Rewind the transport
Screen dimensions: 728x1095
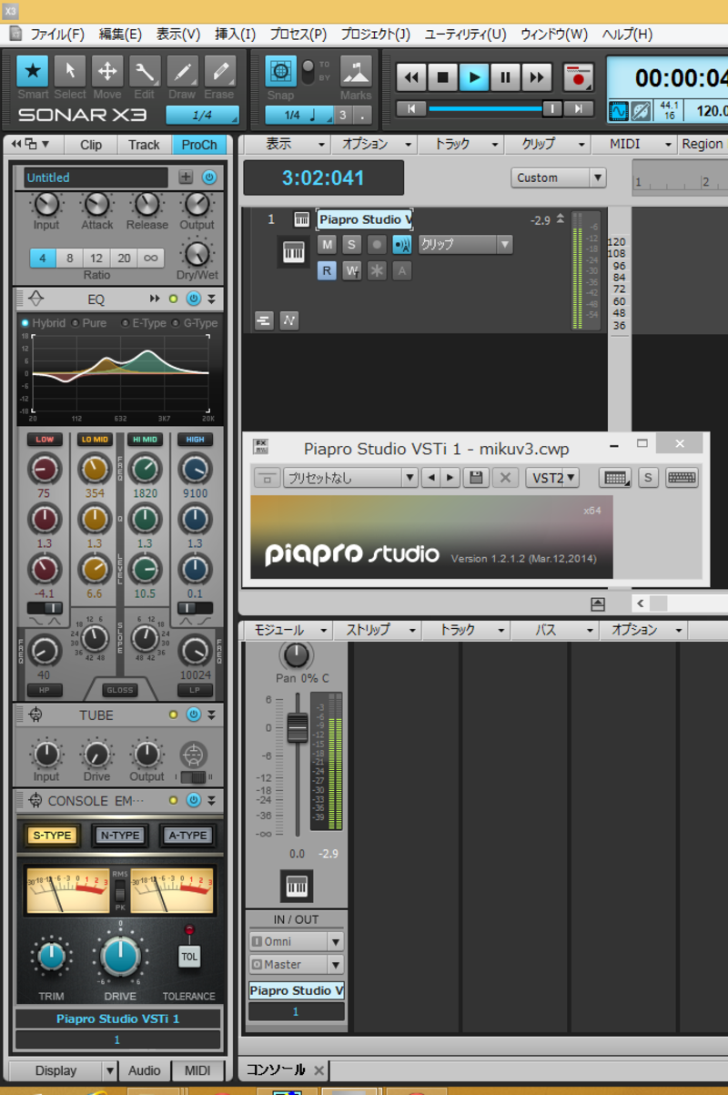[411, 76]
